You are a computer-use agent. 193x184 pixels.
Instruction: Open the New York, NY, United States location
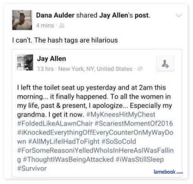tap(95, 69)
